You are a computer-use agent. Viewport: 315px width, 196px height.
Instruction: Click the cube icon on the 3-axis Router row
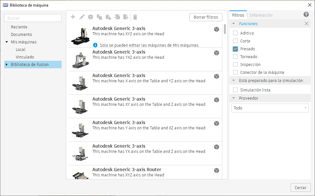pos(216,171)
